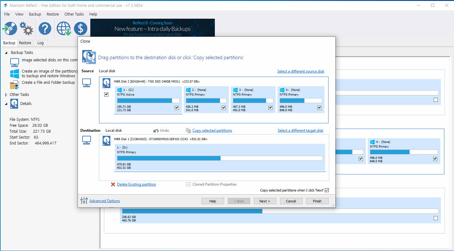Click the Windows icon on source partition 3
454x251 pixels.
[235, 90]
